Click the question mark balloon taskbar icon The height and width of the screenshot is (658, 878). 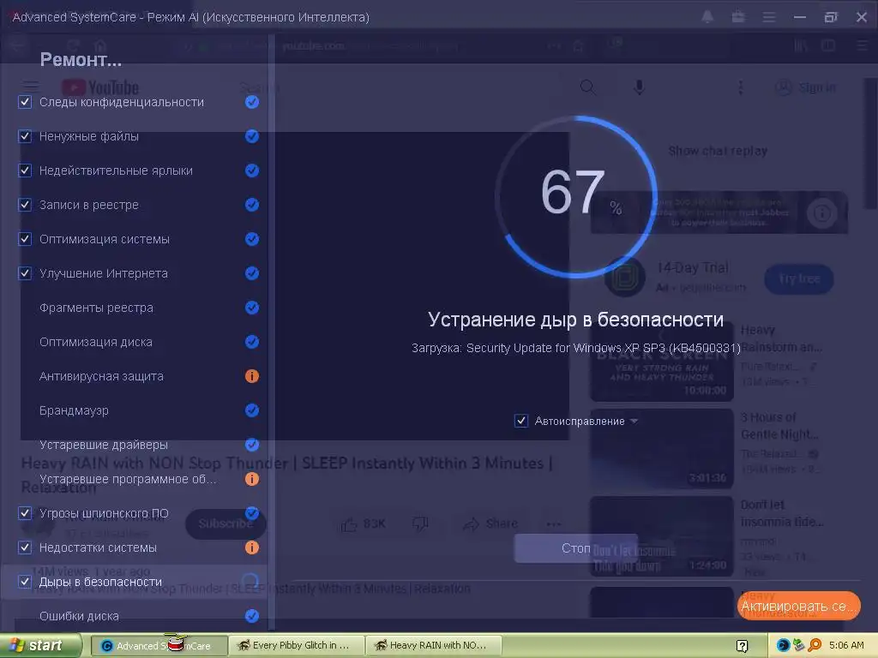click(x=742, y=646)
